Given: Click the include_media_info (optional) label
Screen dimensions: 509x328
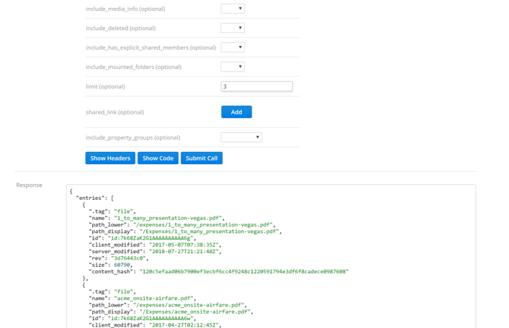Looking at the screenshot, I should (125, 9).
